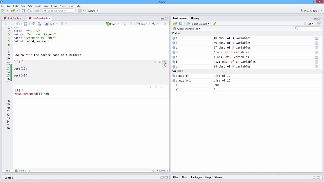Open Project: (None) menu
The width and height of the screenshot is (324, 182).
(x=311, y=11)
